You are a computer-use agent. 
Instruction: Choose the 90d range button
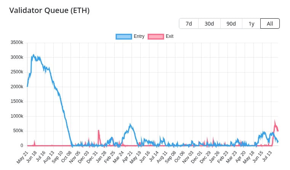[x=231, y=24]
